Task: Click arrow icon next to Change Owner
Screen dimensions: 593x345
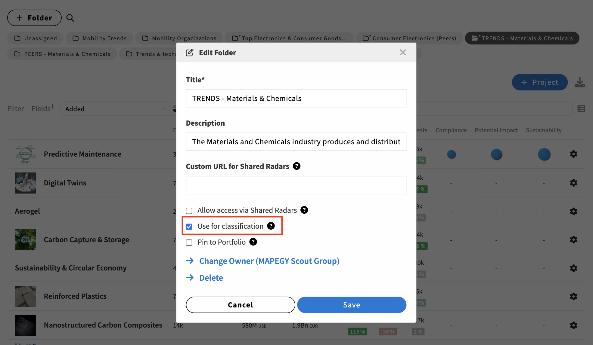Action: coord(190,261)
